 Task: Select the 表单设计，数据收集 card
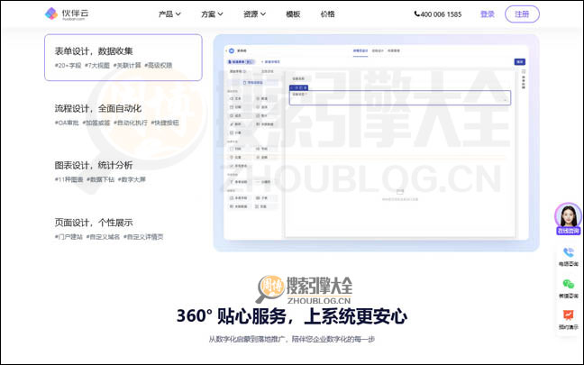123,58
